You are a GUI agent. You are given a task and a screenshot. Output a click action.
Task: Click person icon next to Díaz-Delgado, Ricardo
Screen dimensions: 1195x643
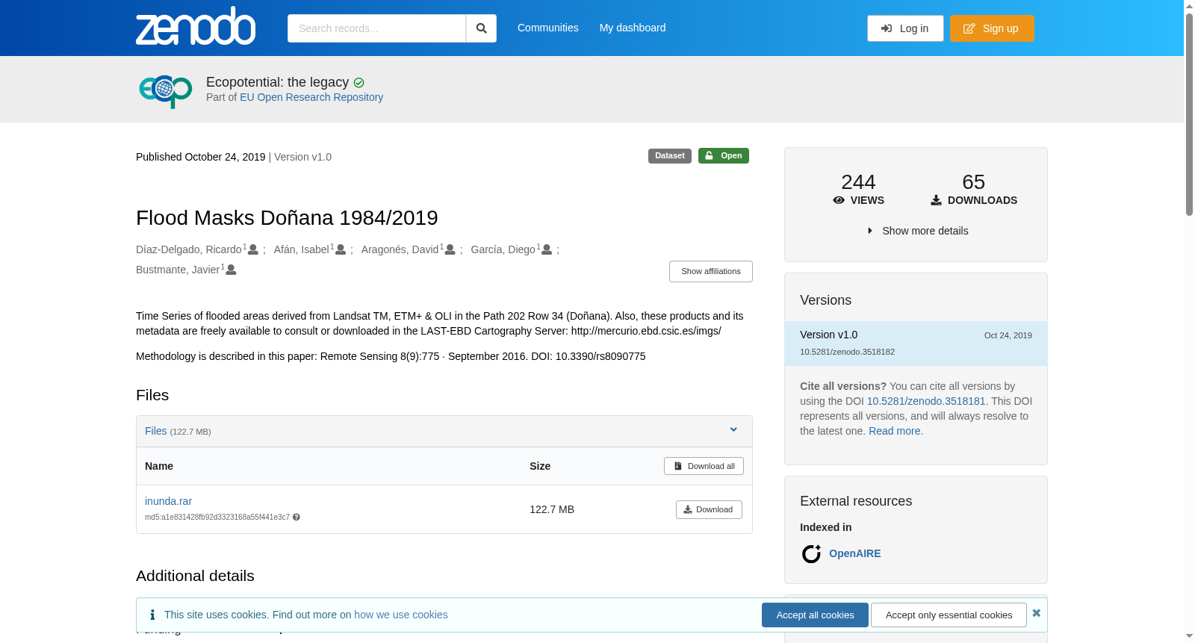click(x=253, y=249)
